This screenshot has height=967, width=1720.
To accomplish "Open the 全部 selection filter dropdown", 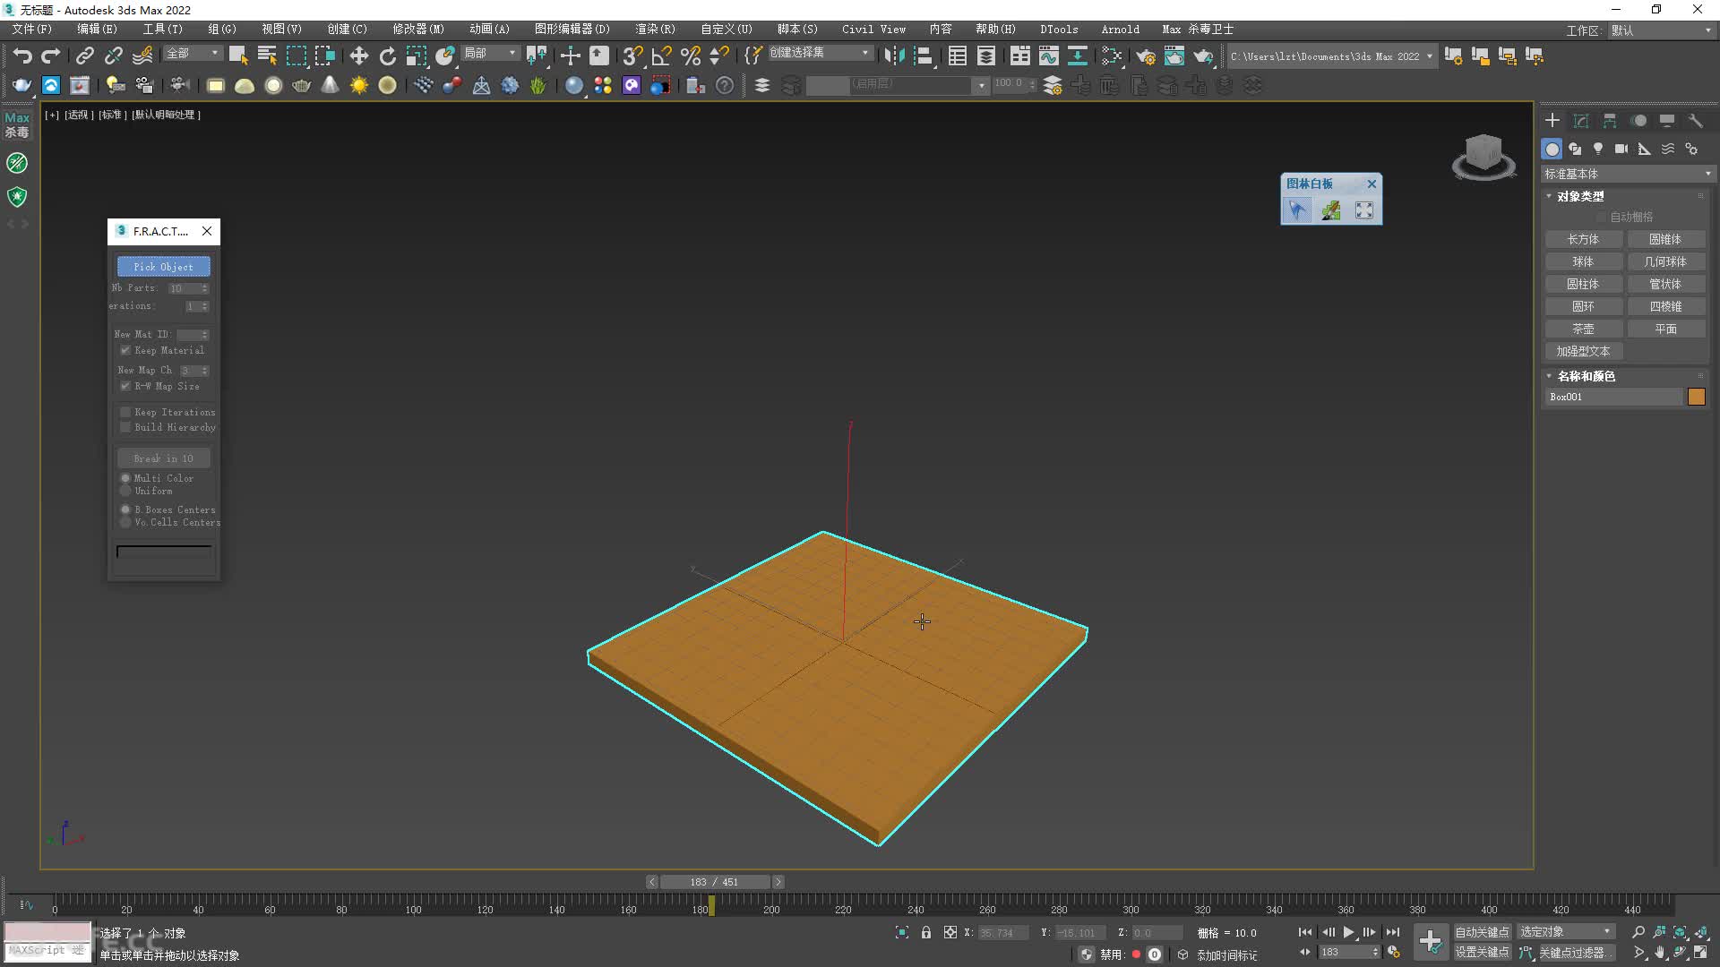I will (192, 54).
